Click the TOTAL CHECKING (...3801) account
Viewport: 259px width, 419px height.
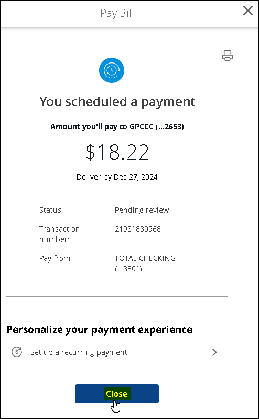145,264
